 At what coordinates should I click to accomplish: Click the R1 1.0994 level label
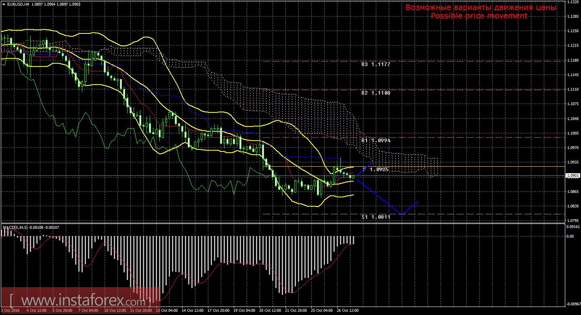[376, 141]
